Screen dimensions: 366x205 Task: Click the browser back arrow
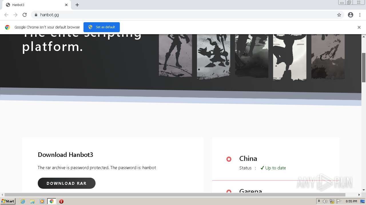coord(6,15)
